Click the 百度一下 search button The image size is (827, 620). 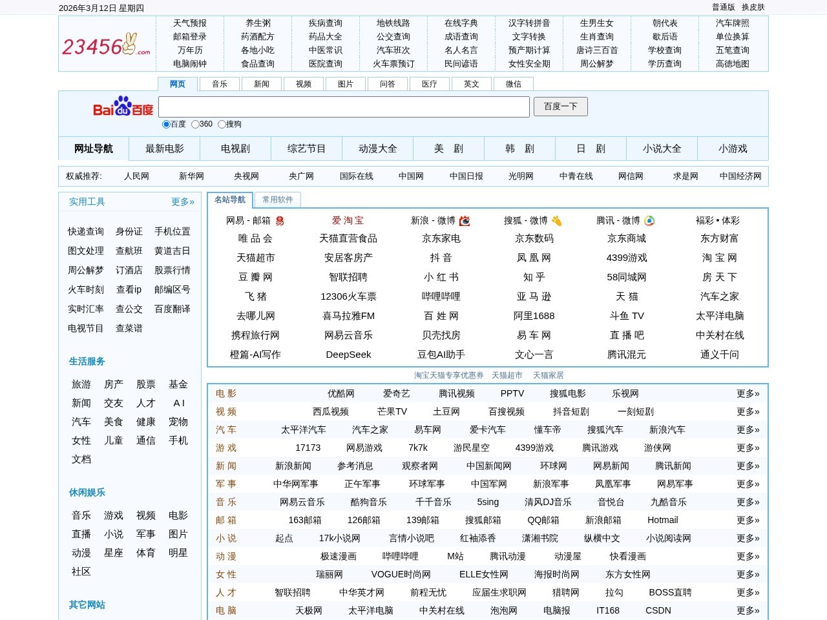tap(560, 107)
